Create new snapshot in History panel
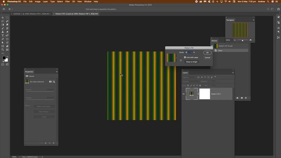 (x=242, y=98)
